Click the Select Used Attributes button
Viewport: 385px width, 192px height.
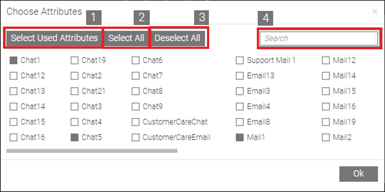point(54,38)
